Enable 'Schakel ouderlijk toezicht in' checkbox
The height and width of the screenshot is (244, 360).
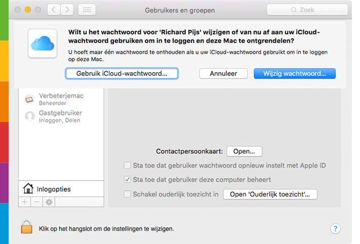(x=128, y=194)
